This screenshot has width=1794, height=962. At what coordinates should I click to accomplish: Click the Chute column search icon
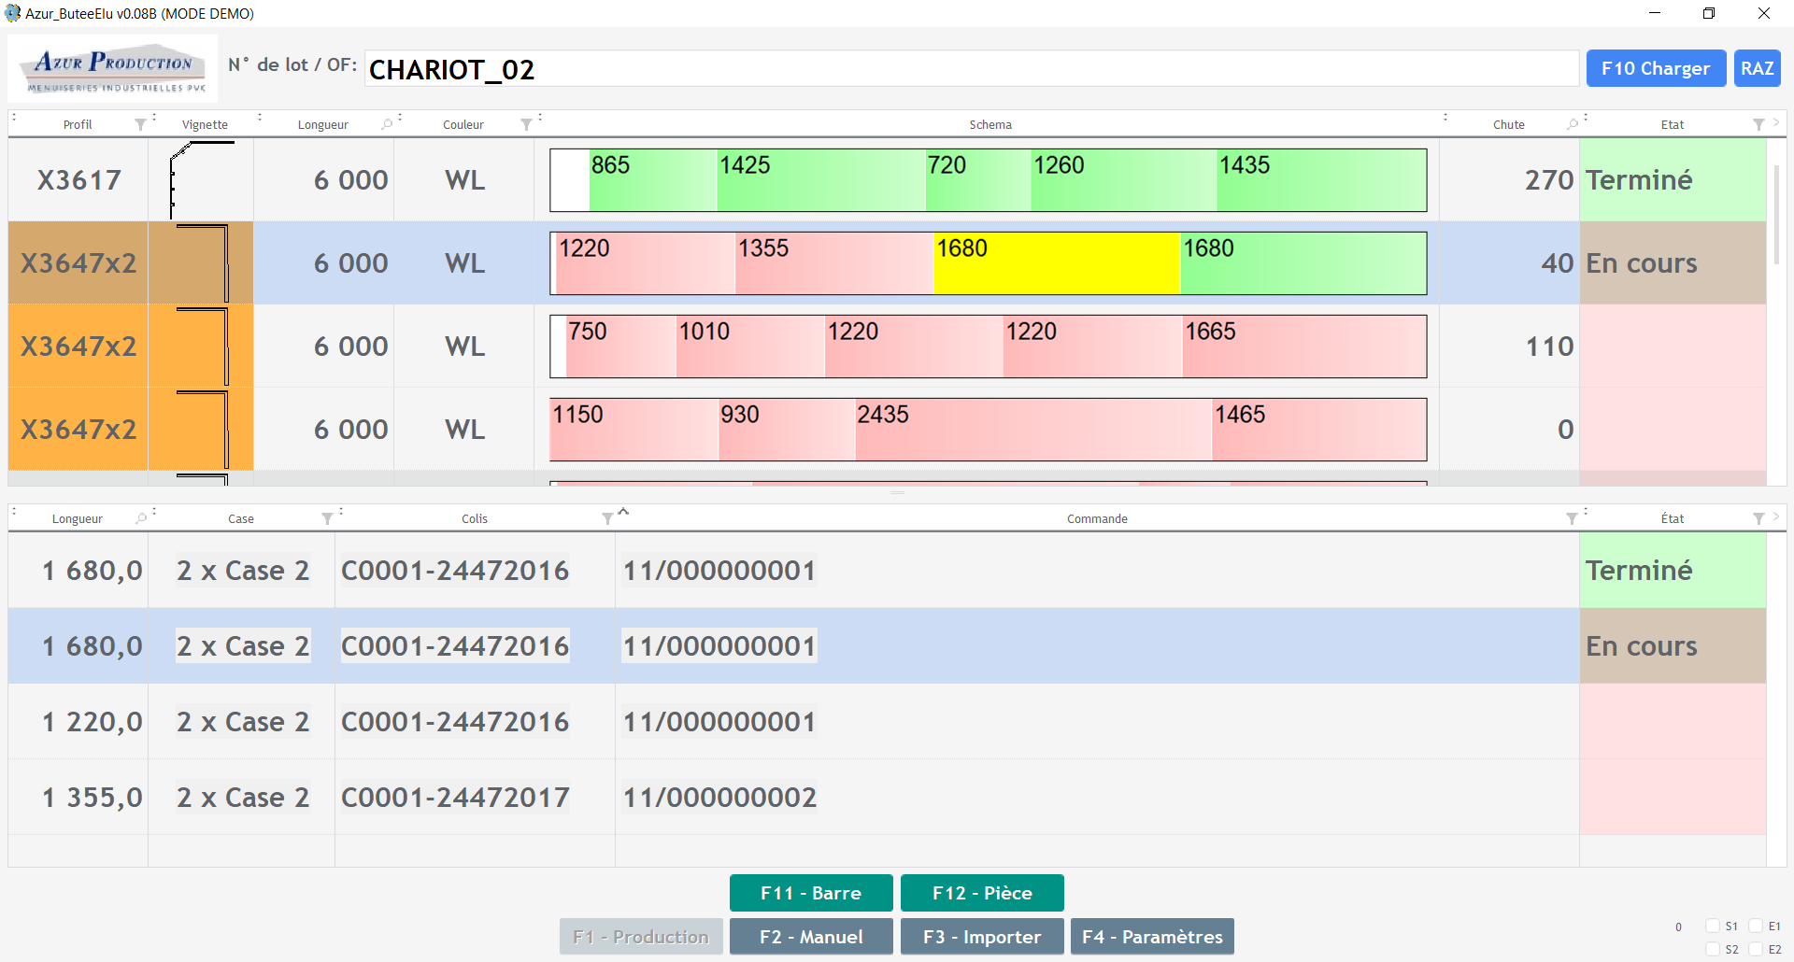(1573, 125)
